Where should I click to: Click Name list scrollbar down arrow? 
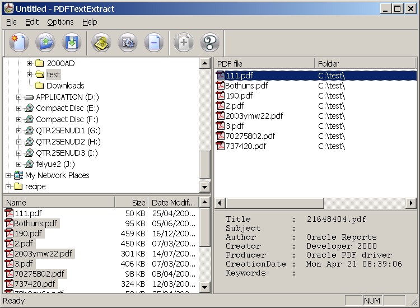point(205,288)
